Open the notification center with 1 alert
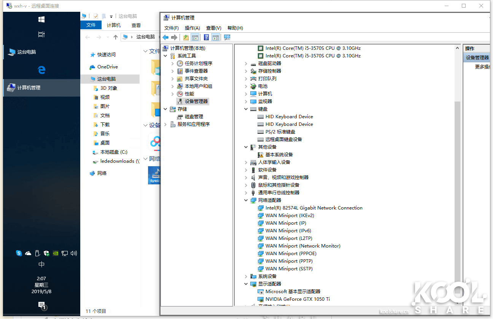Image resolution: width=493 pixels, height=319 pixels. pyautogui.click(x=41, y=305)
